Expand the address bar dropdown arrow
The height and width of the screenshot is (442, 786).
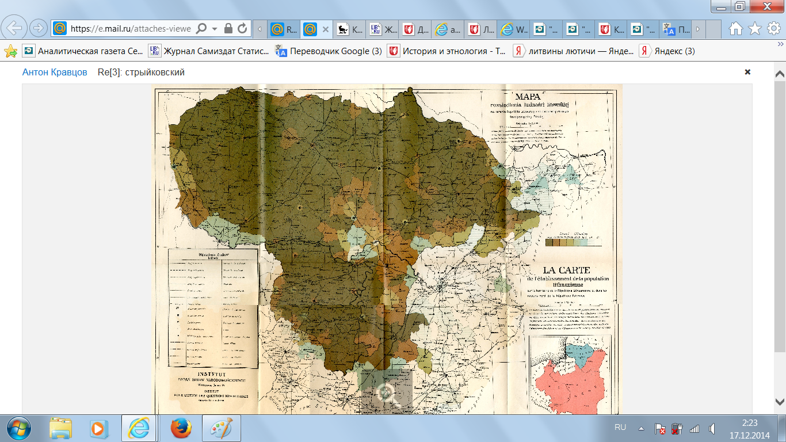click(215, 28)
